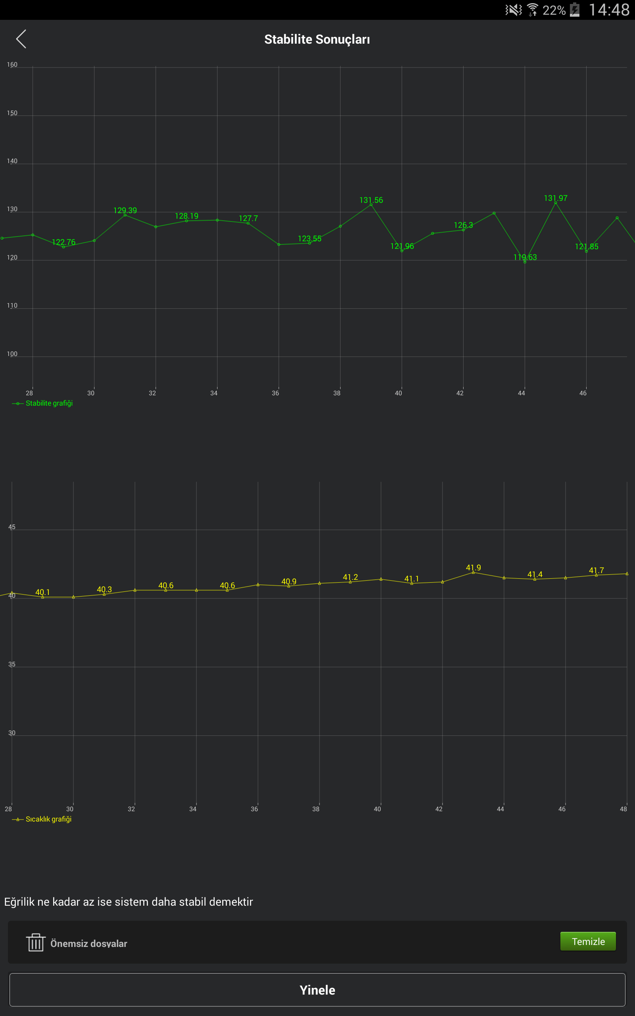Tap the Yinele button
635x1016 pixels.
tap(317, 989)
